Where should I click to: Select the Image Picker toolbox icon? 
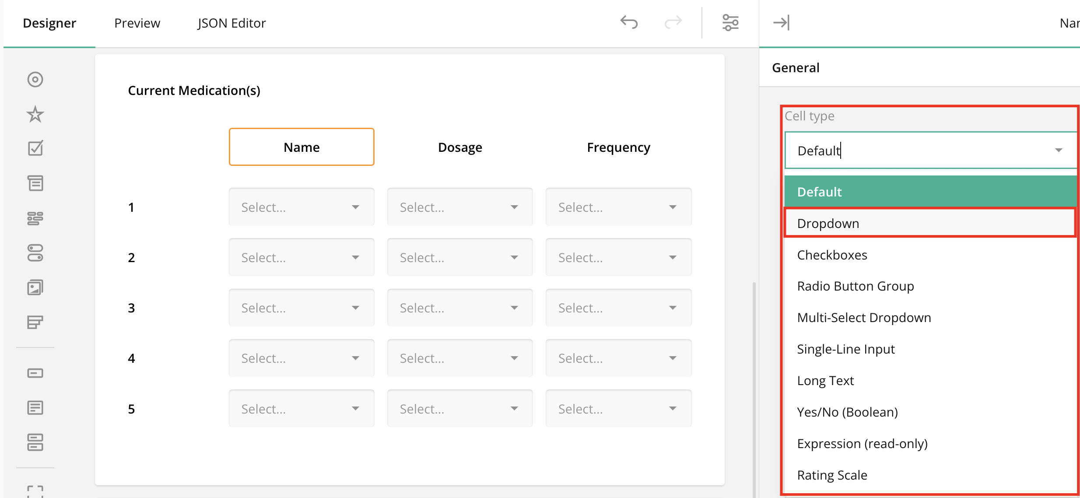[35, 287]
